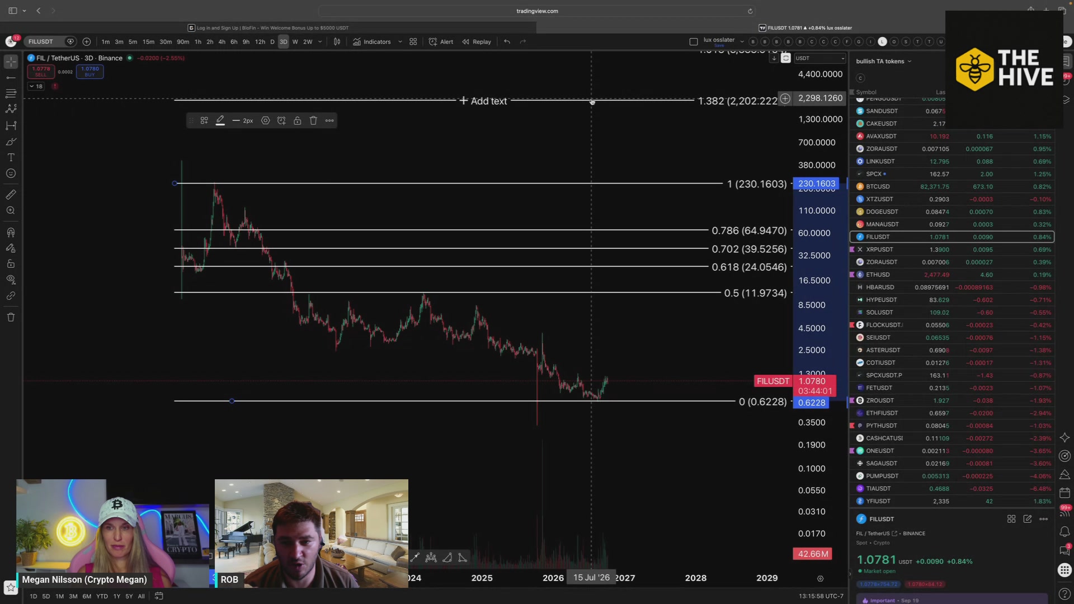Viewport: 1074px width, 604px height.
Task: Create an Alert from the top toolbar
Action: (x=441, y=41)
